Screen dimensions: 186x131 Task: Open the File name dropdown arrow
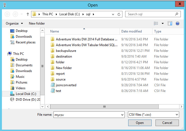coord(122,115)
